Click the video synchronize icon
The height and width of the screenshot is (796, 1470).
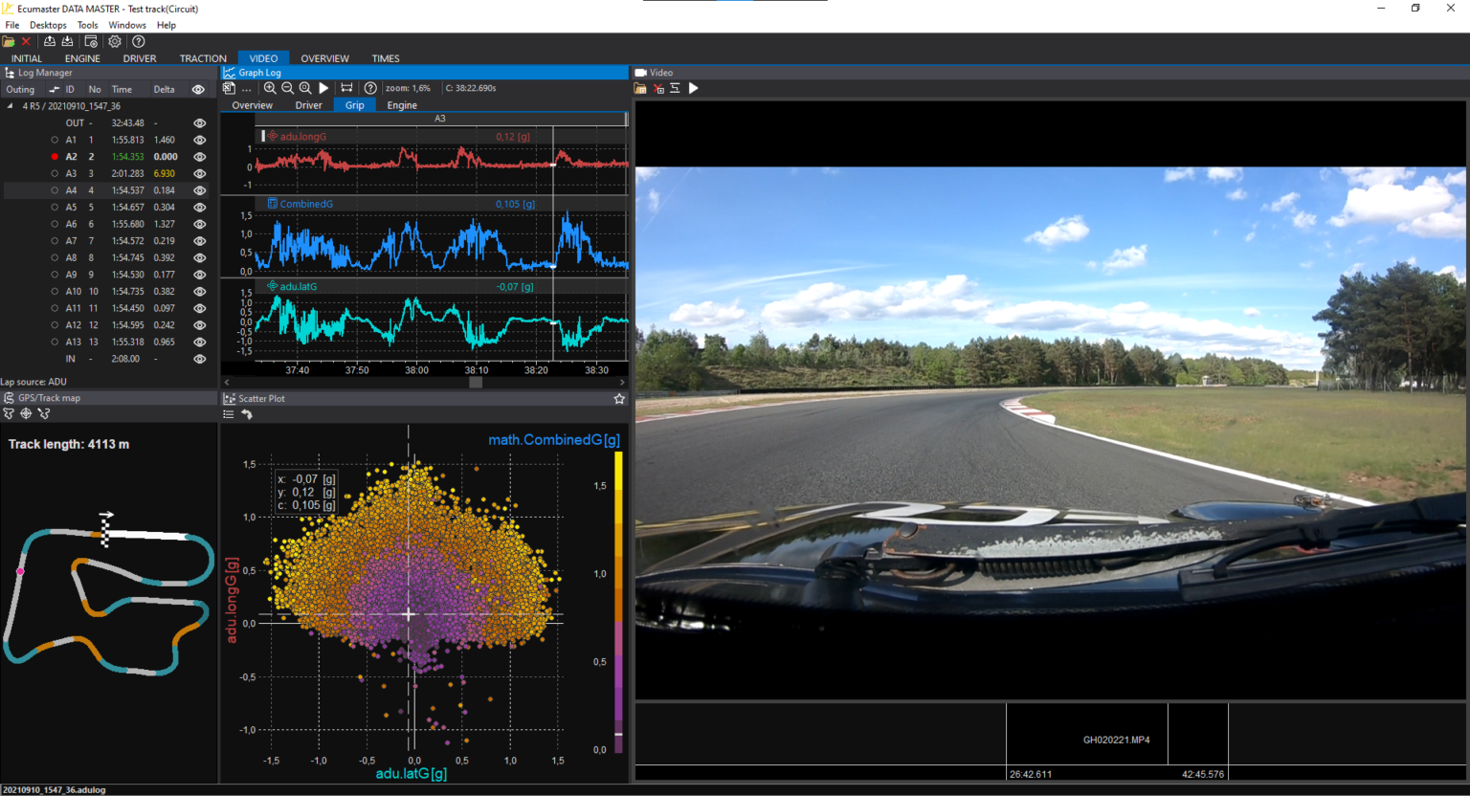(x=675, y=88)
